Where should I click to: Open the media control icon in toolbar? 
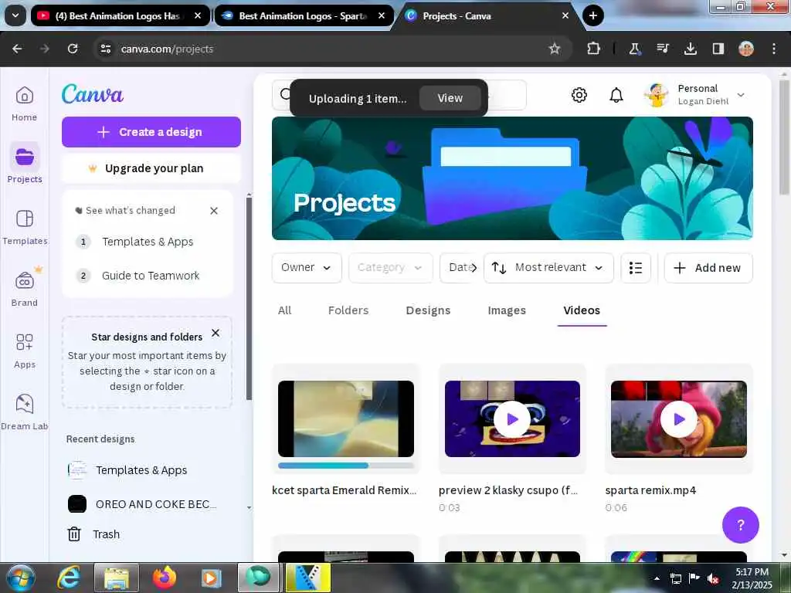[x=662, y=49]
